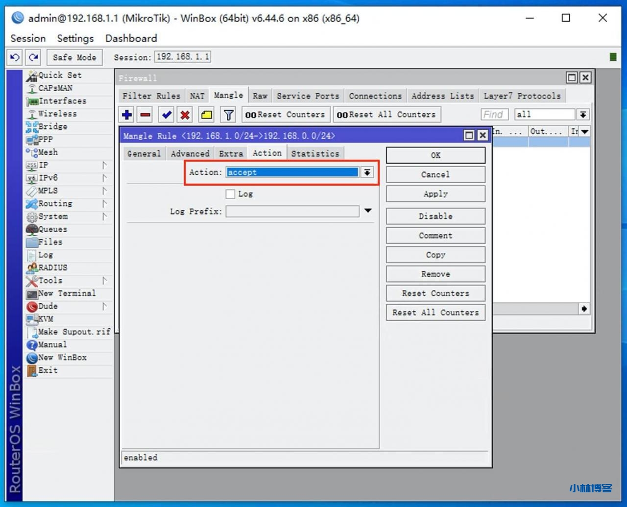This screenshot has height=507, width=627.
Task: Open the Action dropdown arrow
Action: [x=367, y=172]
